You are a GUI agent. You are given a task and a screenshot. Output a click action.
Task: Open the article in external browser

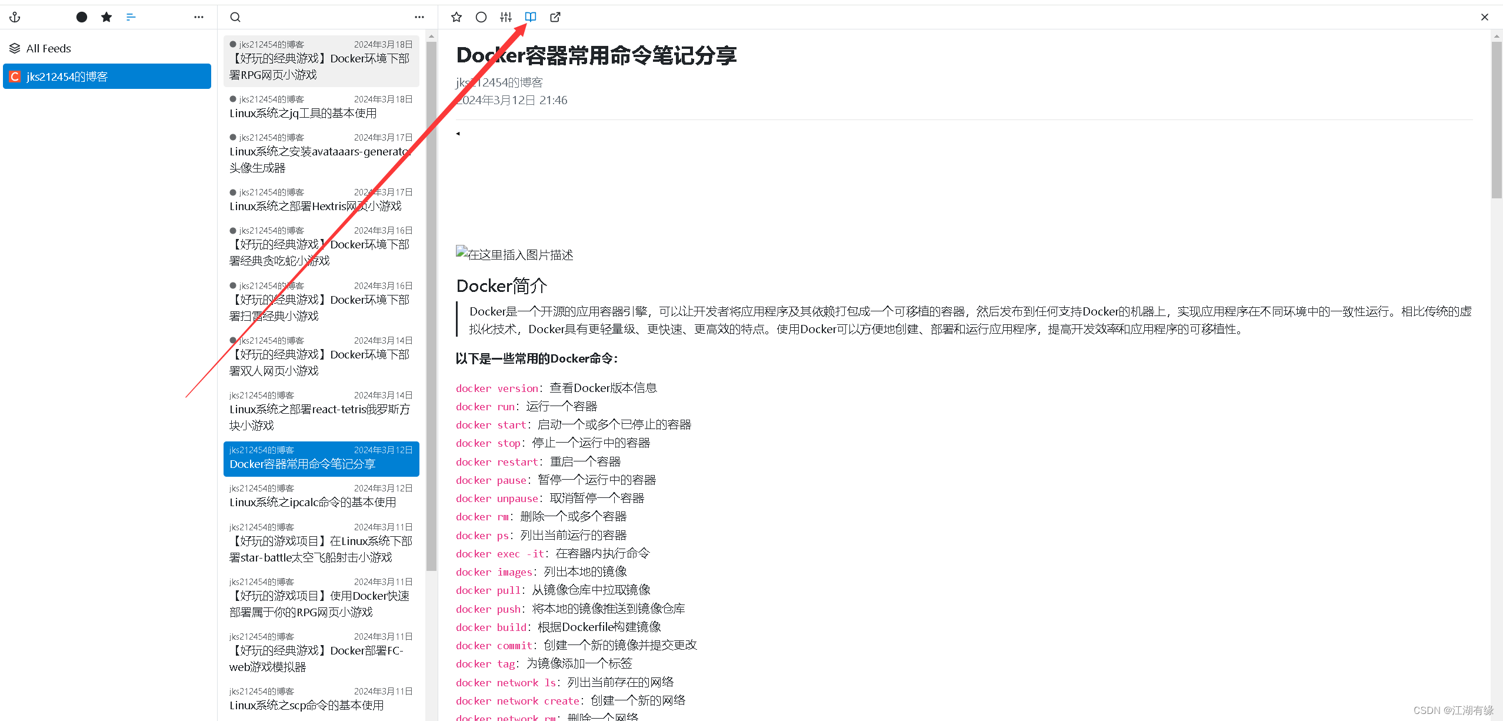point(554,17)
